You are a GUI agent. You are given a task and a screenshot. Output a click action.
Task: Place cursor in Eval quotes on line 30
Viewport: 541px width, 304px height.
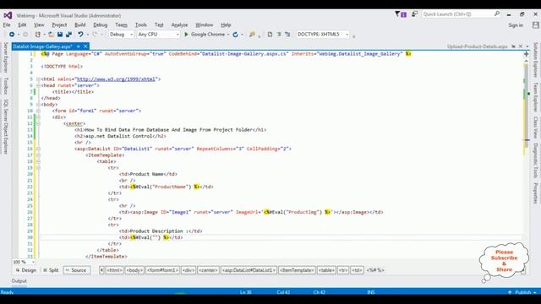155,237
